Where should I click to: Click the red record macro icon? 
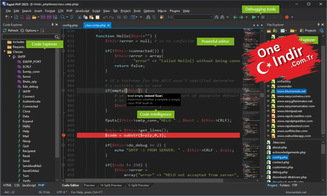pos(287,17)
